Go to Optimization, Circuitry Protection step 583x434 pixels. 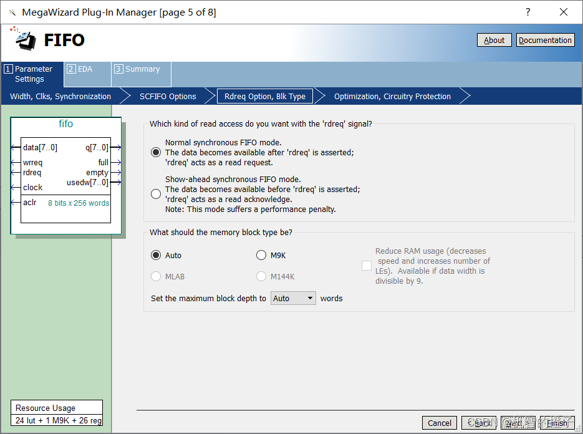coord(392,96)
